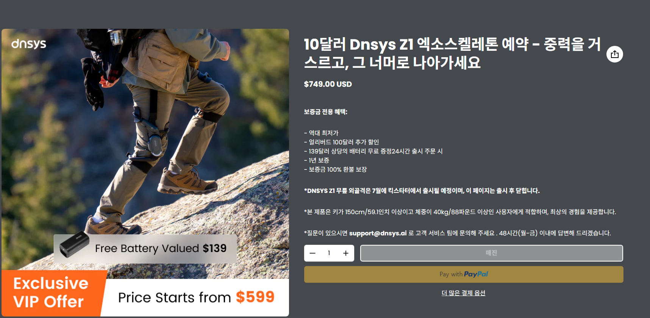Click the Exclusive VIP Offer badge

(51, 293)
